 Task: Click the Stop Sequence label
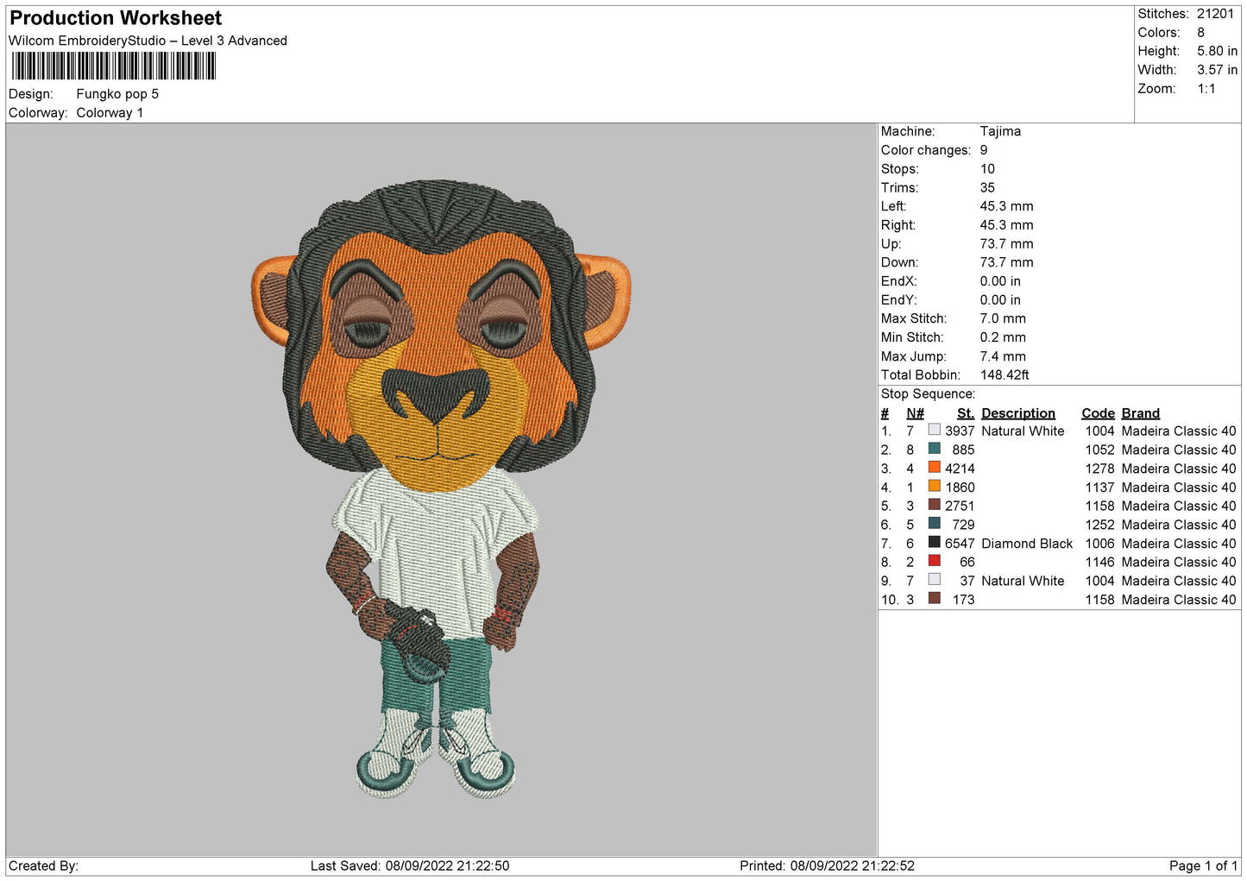click(x=928, y=394)
